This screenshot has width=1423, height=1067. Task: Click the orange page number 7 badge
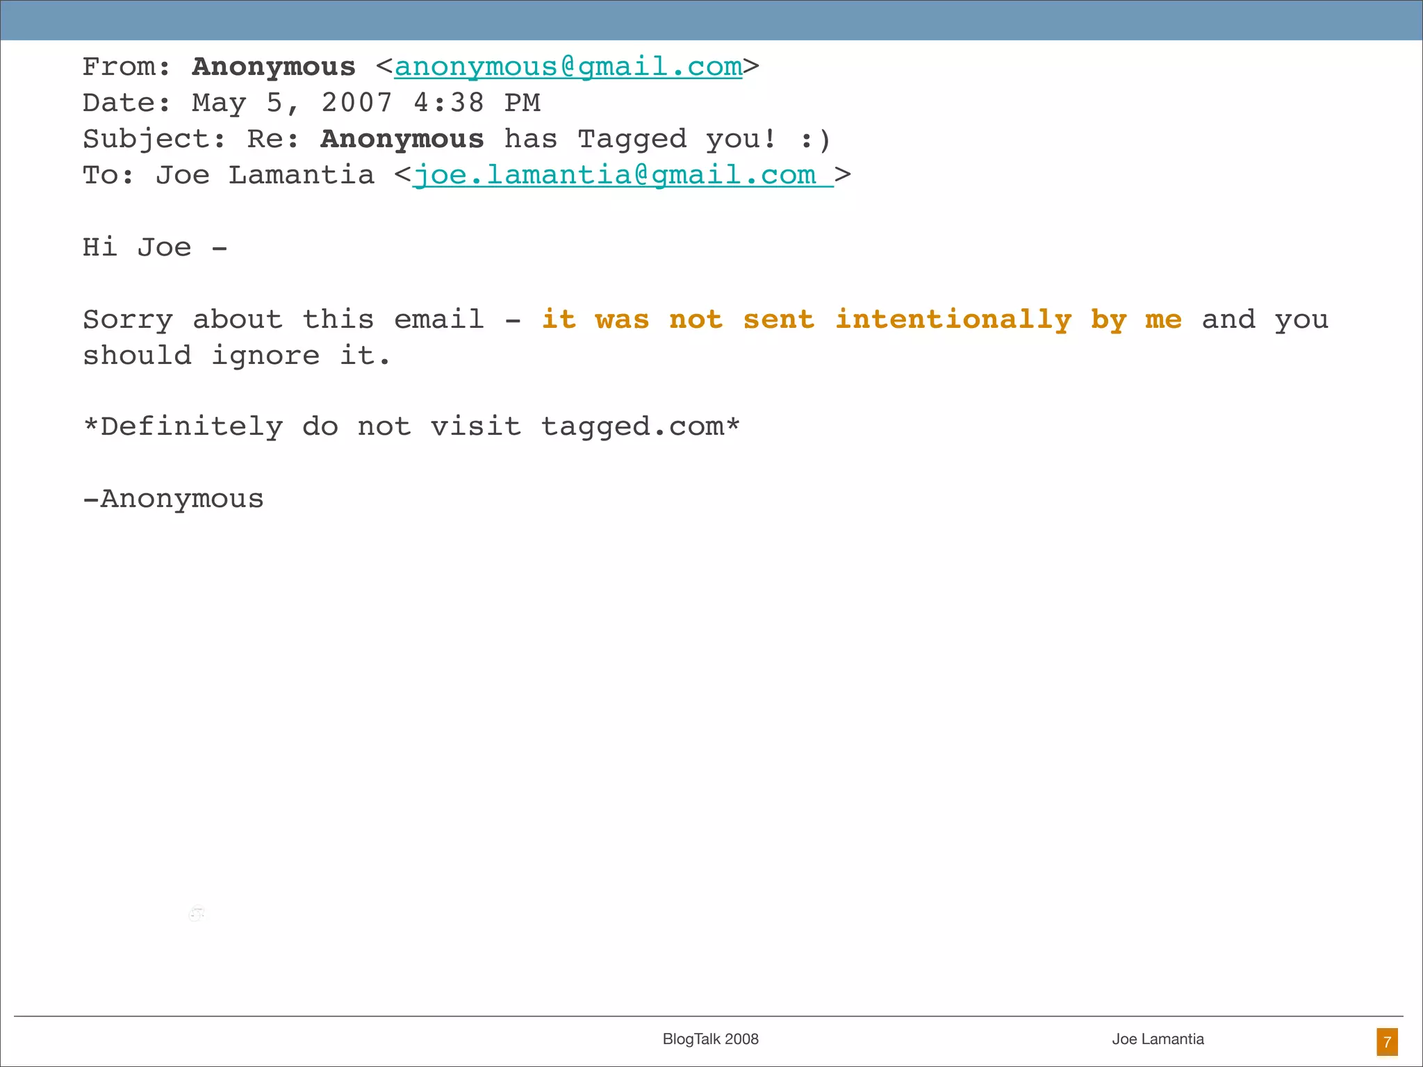click(x=1387, y=1041)
